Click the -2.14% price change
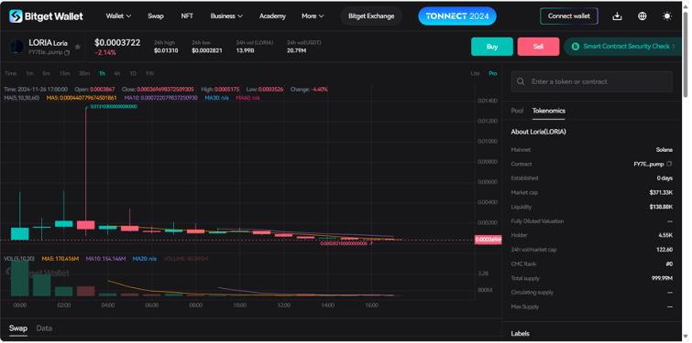The image size is (692, 343). click(x=105, y=53)
